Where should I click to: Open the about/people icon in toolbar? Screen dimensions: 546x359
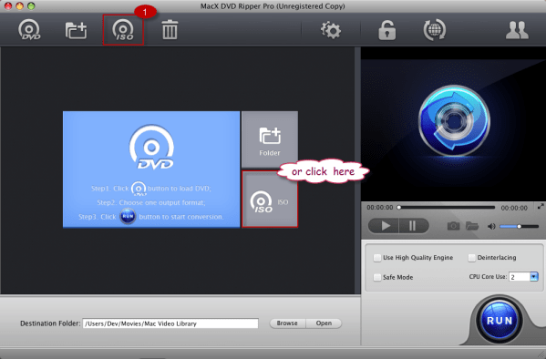[x=517, y=30]
